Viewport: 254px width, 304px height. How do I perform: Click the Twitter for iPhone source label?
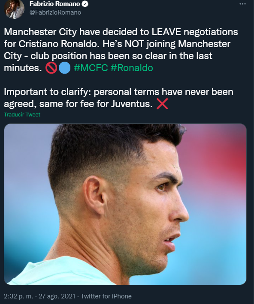[x=106, y=296]
